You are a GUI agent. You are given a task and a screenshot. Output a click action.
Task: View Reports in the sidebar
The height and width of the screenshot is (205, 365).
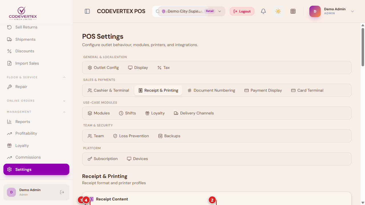click(36, 122)
